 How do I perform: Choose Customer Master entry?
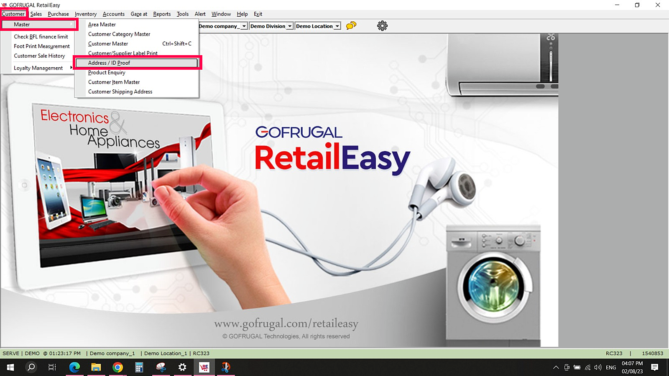pyautogui.click(x=136, y=44)
